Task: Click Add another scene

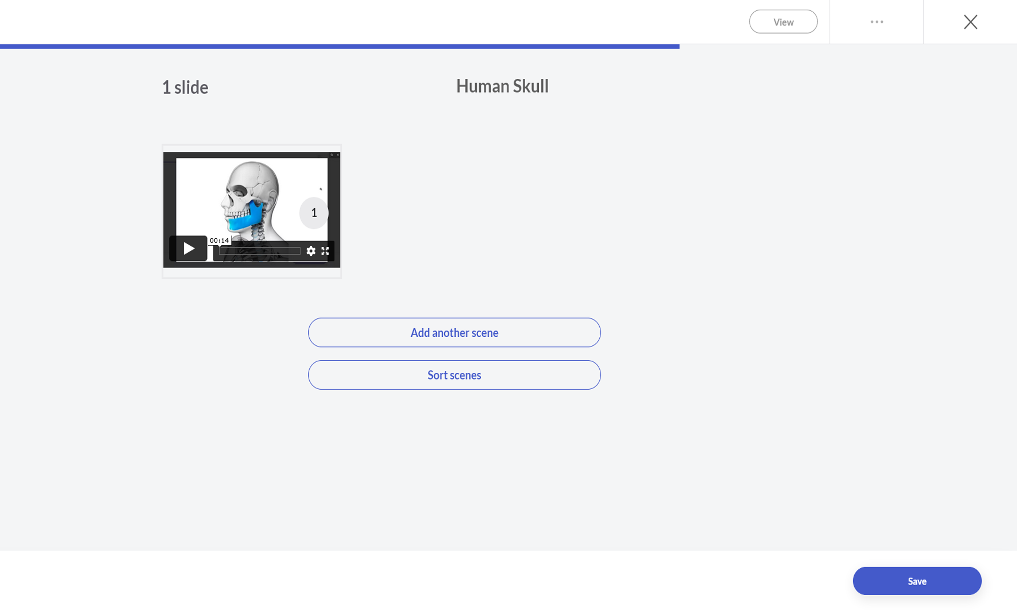Action: (x=454, y=333)
